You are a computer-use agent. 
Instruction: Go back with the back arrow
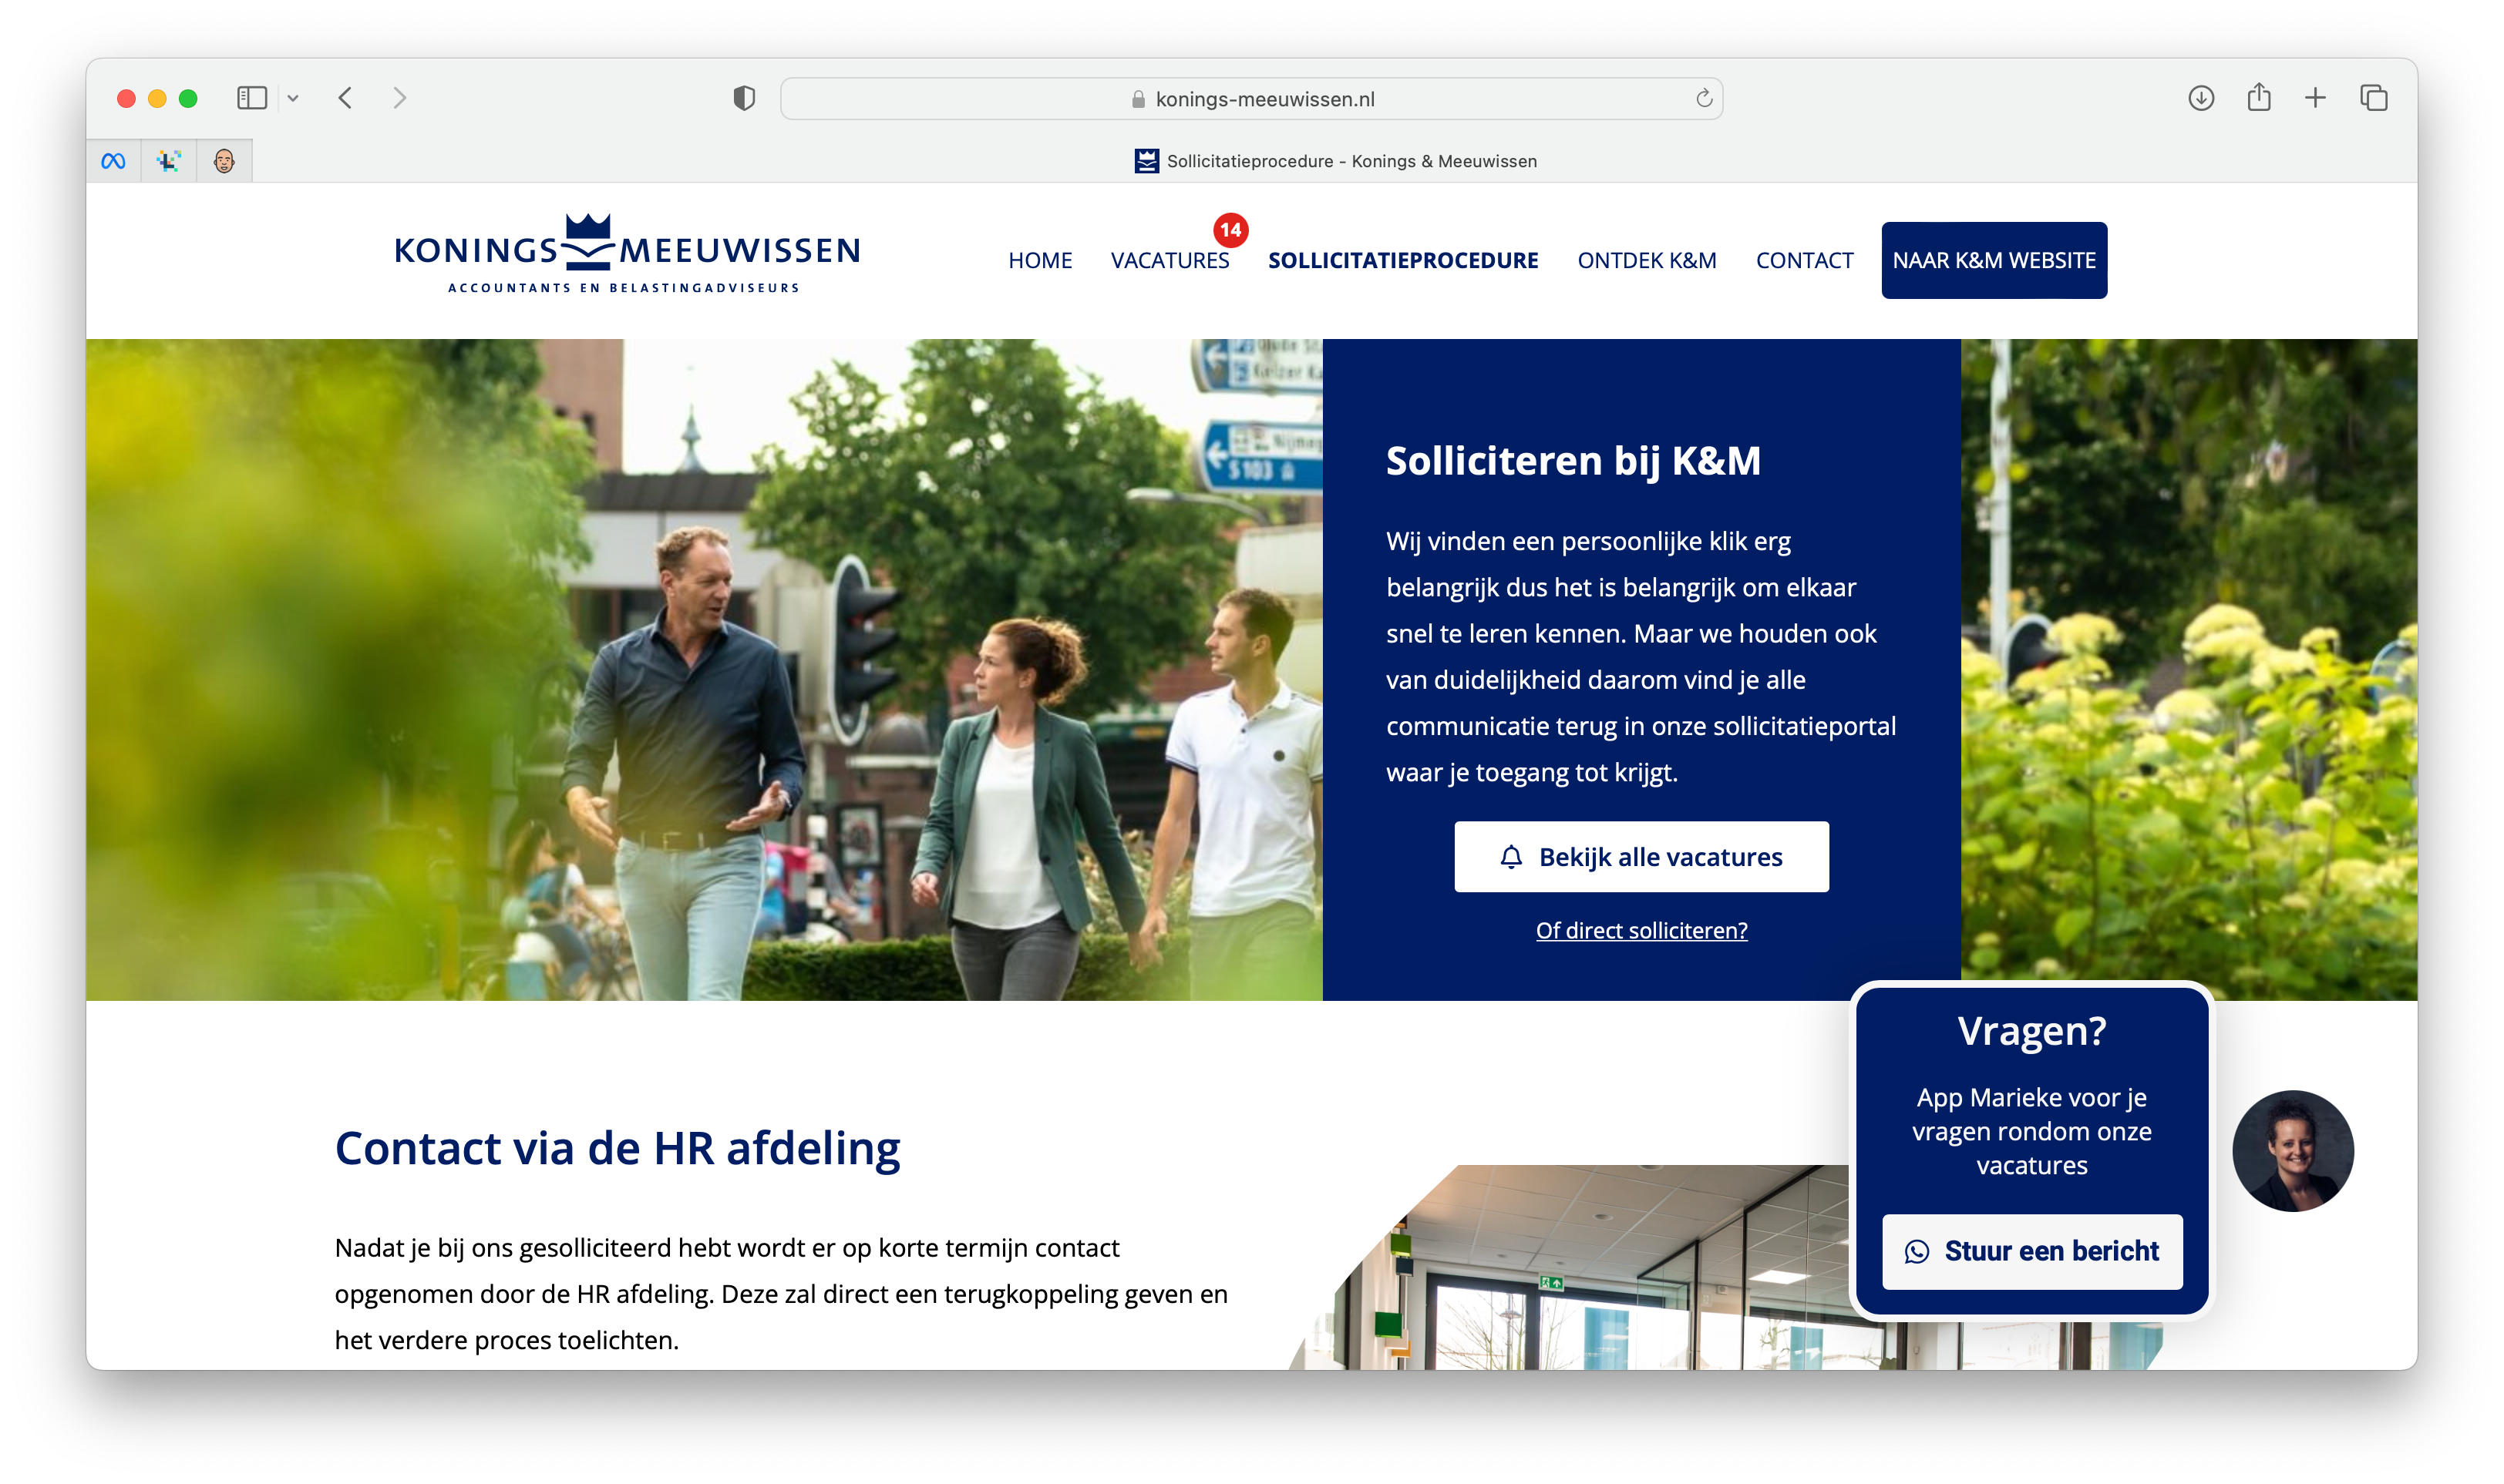(x=346, y=98)
